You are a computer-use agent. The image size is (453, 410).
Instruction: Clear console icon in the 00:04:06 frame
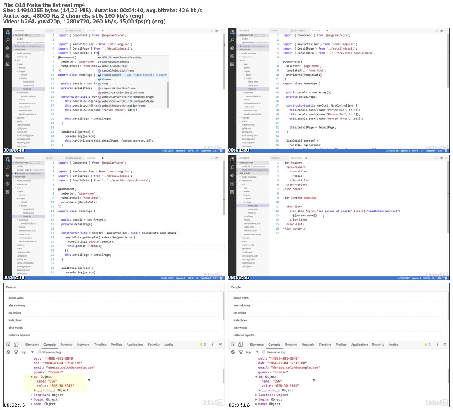(x=233, y=352)
